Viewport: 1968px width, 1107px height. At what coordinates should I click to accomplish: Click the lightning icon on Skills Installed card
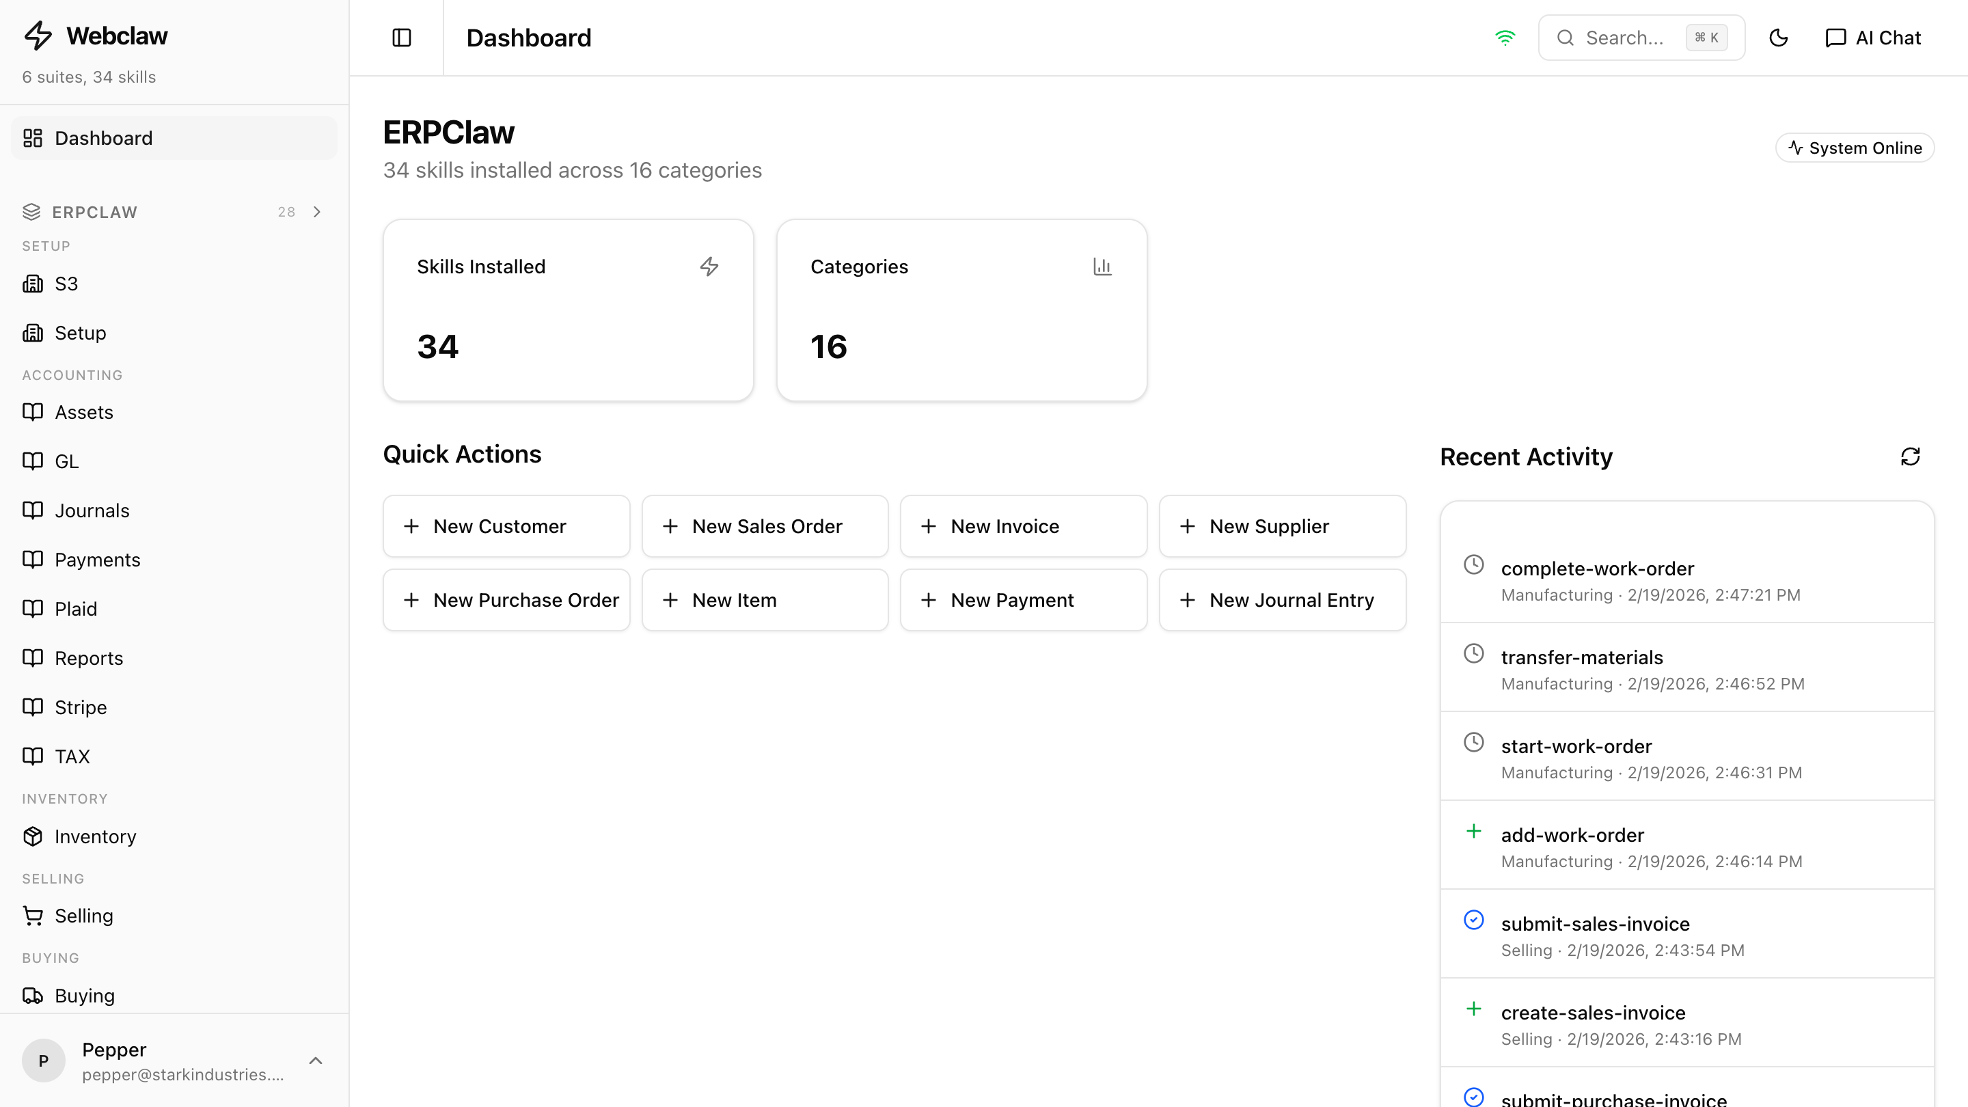(x=709, y=266)
